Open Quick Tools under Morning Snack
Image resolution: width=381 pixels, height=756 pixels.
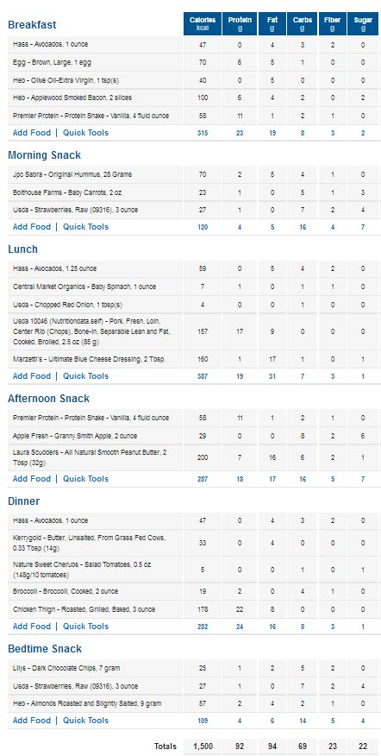85,227
